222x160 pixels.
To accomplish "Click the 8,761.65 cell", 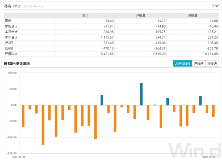I will pyautogui.click(x=212, y=54).
